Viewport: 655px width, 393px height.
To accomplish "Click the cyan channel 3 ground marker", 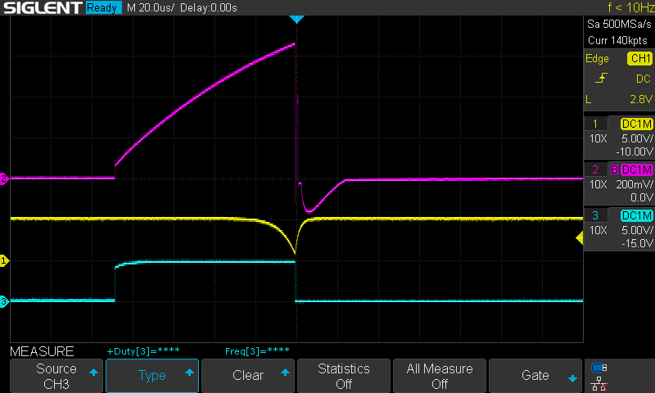I will pyautogui.click(x=4, y=302).
